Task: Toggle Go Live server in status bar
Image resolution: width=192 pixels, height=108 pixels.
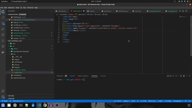Action: click(x=152, y=101)
